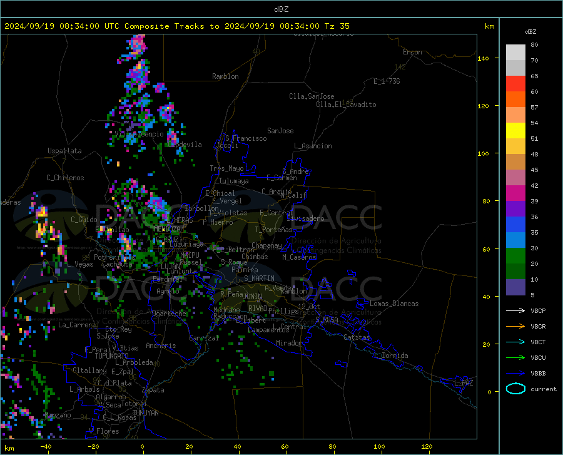Viewport: 563px width, 455px height.
Task: Click the 'Anchoris' map label
Action: pyautogui.click(x=161, y=345)
